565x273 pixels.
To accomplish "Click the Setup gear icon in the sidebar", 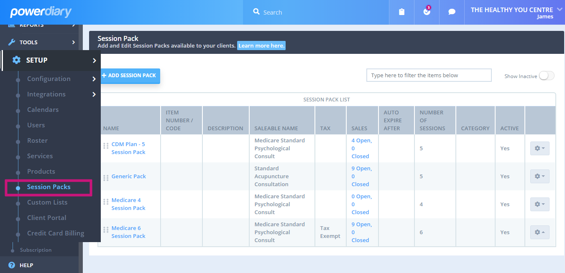I will [x=16, y=60].
